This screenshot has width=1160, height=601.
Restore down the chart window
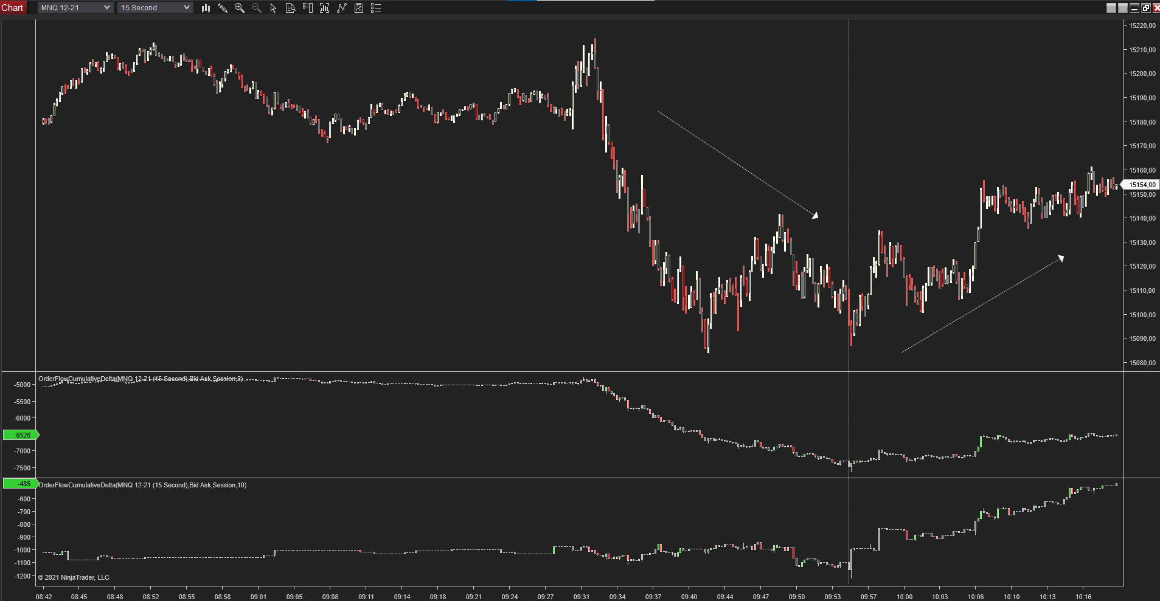tap(1146, 8)
